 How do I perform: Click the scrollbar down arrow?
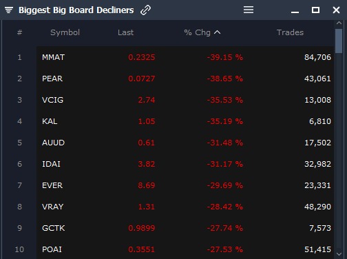coord(339,254)
